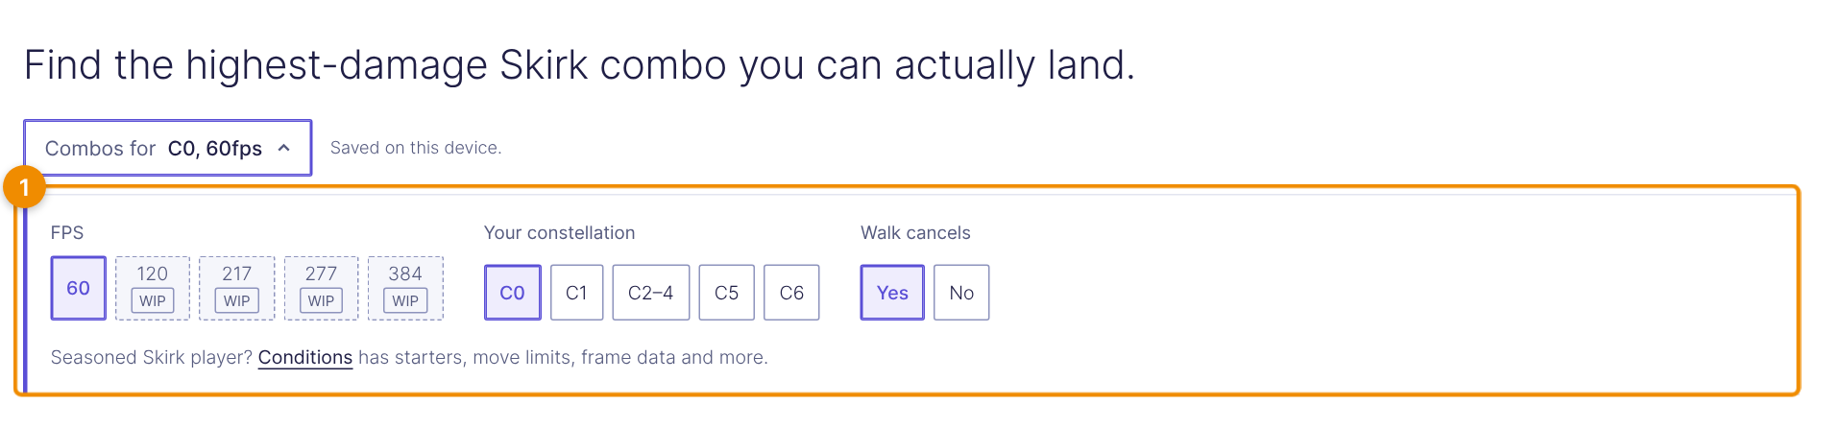Choose the 384 FPS WIP option
This screenshot has height=428, width=1844.
[x=405, y=288]
